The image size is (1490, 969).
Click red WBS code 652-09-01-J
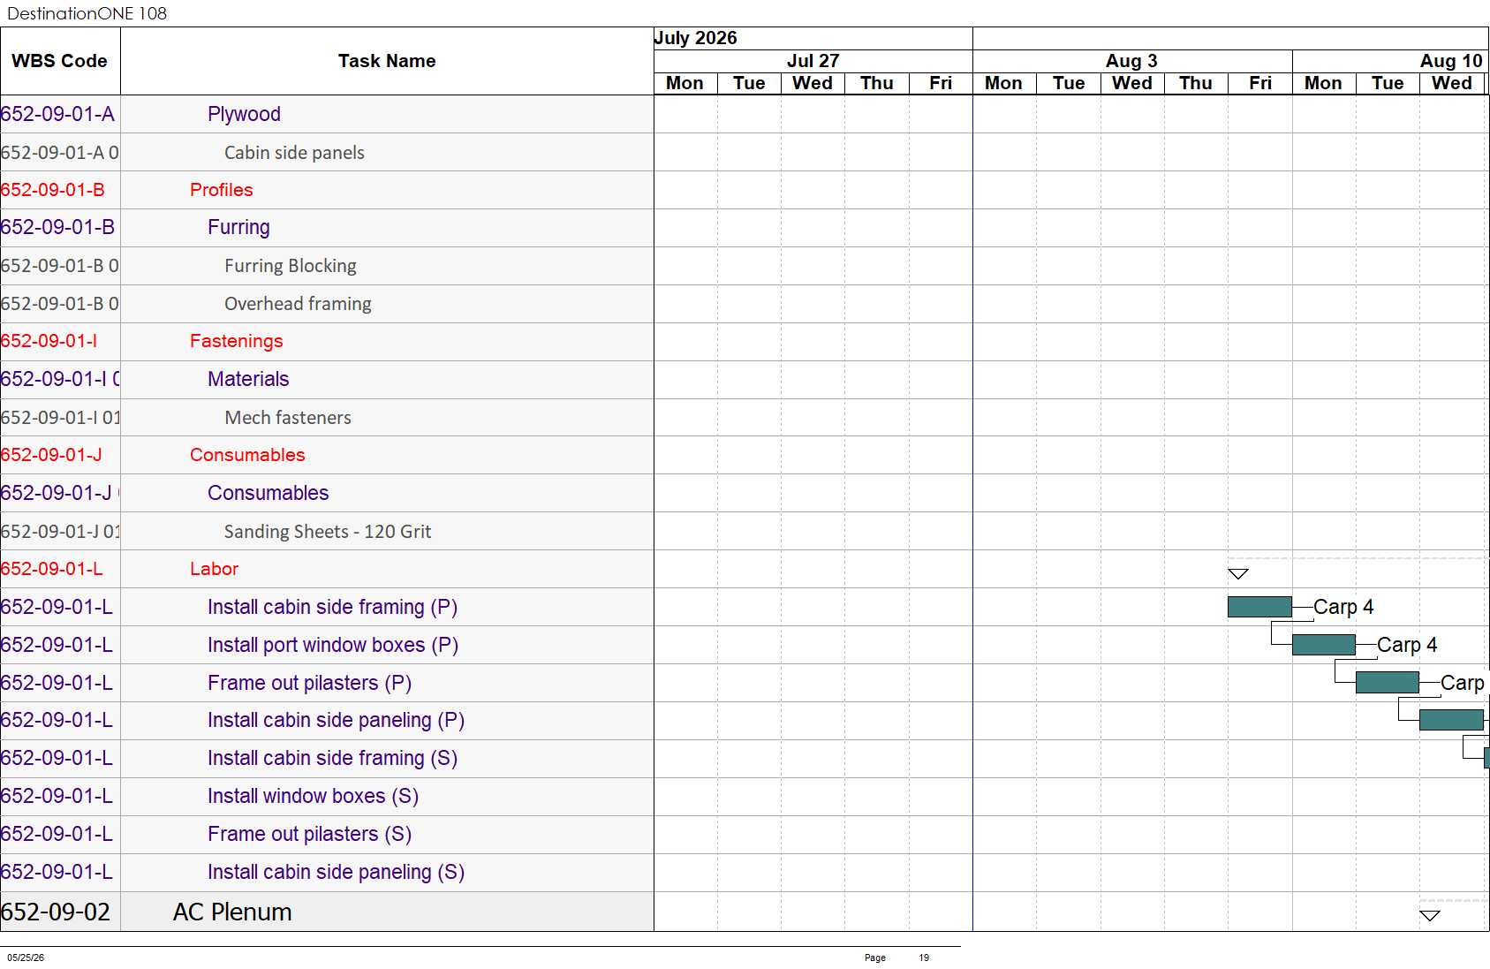(51, 455)
